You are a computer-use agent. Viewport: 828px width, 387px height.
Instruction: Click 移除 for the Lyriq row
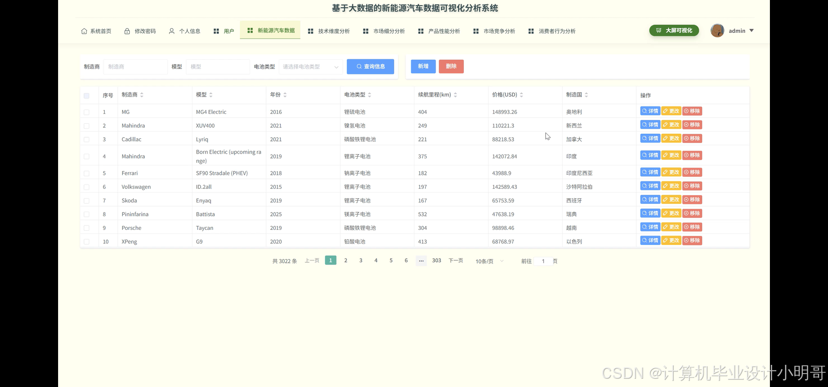[x=692, y=139]
